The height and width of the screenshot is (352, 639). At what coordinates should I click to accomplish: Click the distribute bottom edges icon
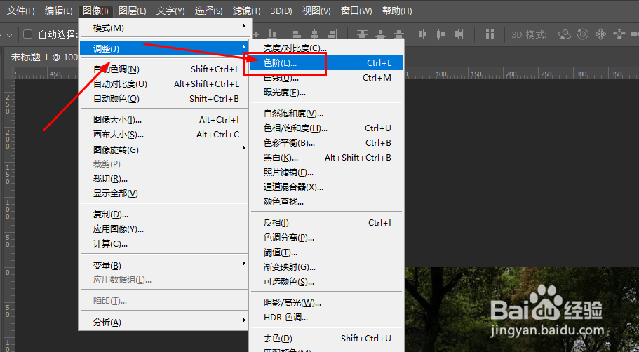click(399, 34)
